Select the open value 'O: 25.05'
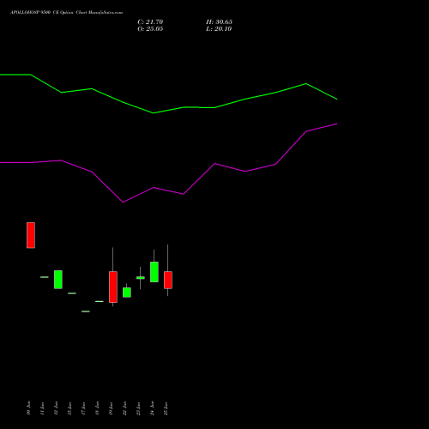The image size is (429, 429). point(150,29)
